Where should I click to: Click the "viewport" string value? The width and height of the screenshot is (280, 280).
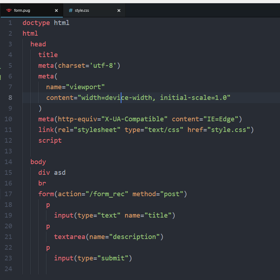[x=85, y=87]
